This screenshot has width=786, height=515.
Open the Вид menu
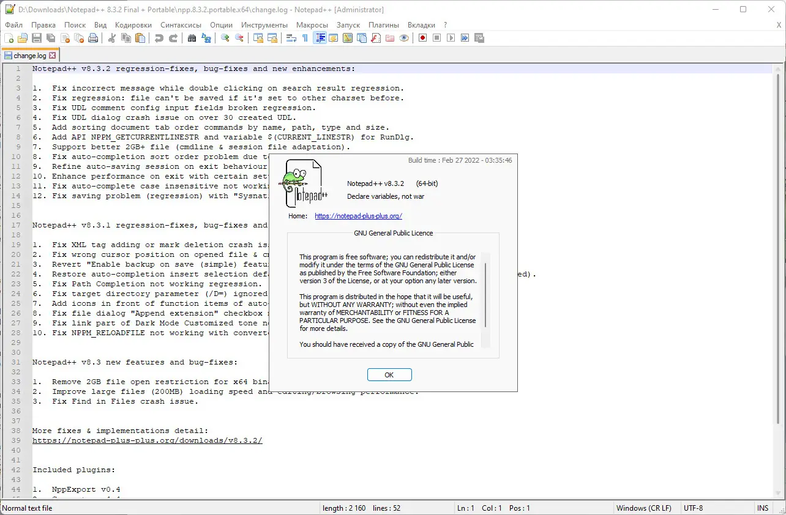click(100, 25)
